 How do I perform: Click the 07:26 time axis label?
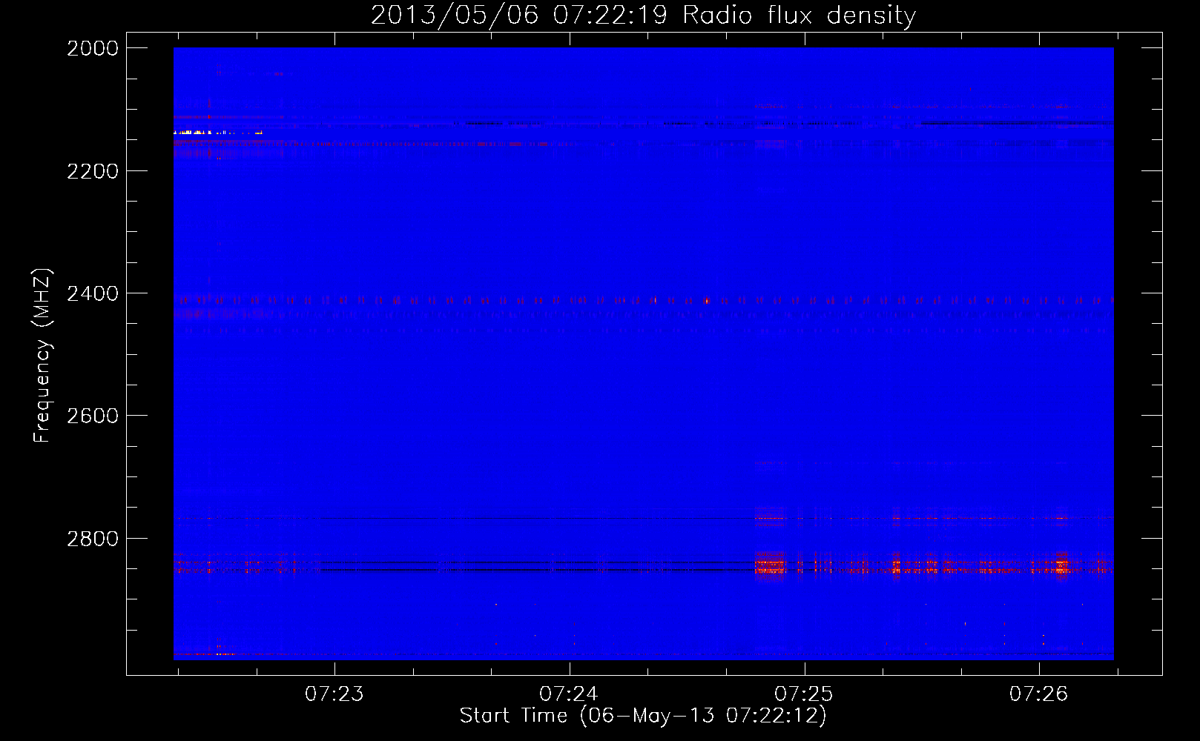(1038, 694)
